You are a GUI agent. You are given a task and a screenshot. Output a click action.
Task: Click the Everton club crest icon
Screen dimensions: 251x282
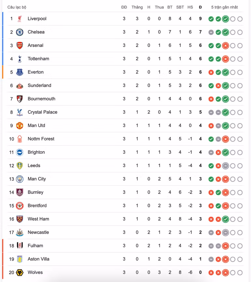click(x=20, y=72)
